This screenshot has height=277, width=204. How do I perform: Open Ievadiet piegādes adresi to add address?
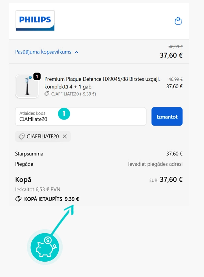[x=156, y=164]
